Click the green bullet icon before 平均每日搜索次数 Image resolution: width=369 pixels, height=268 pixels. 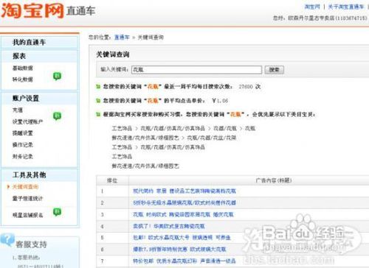(98, 87)
